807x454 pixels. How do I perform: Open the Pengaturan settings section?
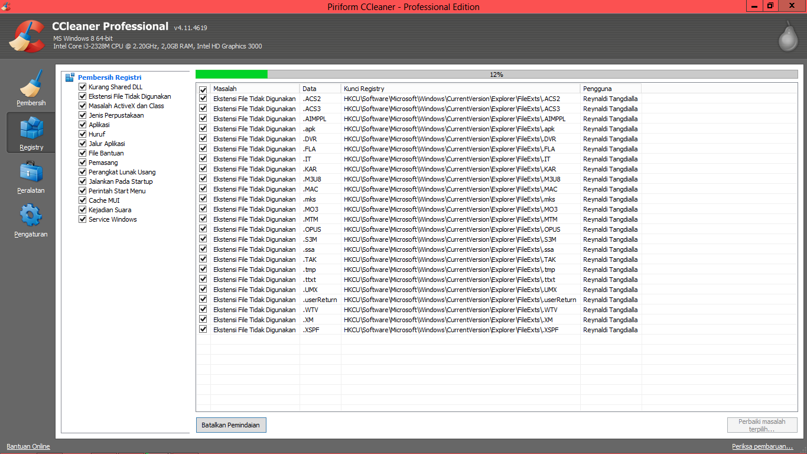coord(31,220)
